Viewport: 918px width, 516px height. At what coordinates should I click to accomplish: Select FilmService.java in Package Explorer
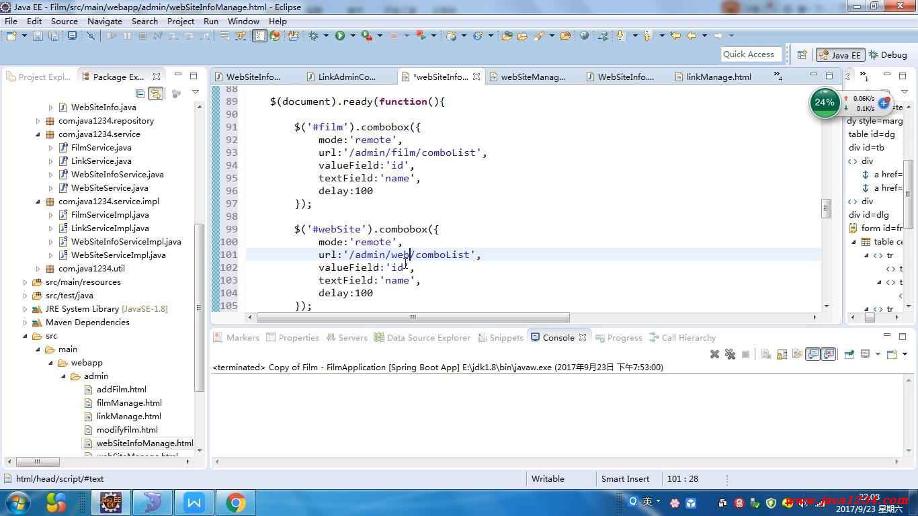[101, 148]
